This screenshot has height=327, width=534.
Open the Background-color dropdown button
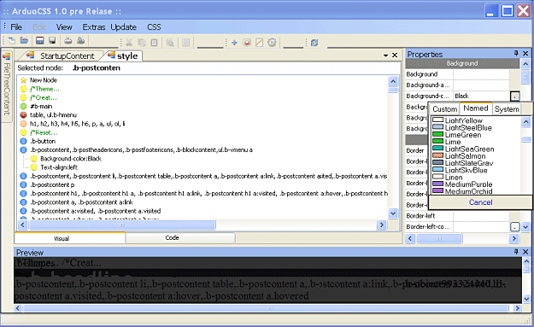pyautogui.click(x=515, y=96)
